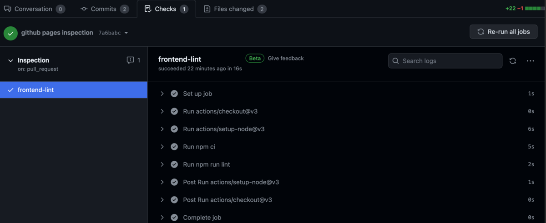Click the Give feedback link
This screenshot has height=223, width=546.
point(286,59)
